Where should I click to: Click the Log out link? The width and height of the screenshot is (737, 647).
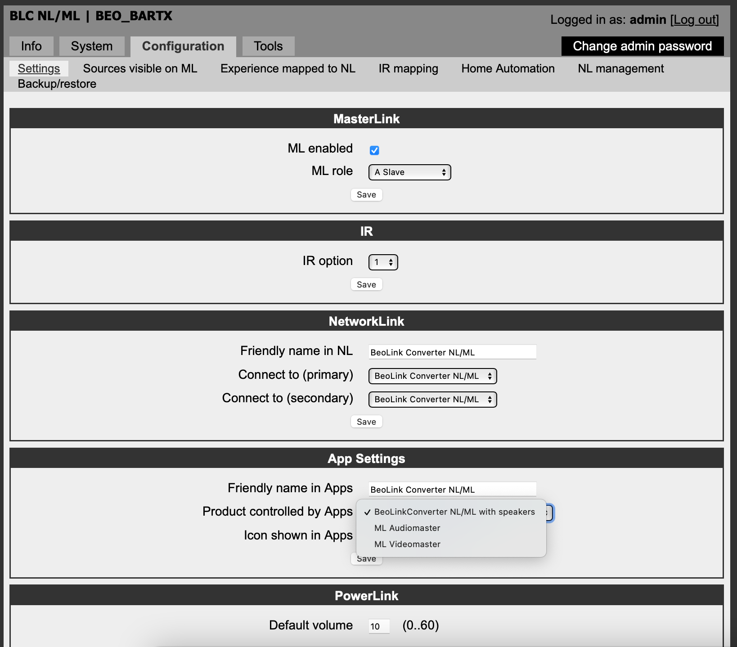695,20
